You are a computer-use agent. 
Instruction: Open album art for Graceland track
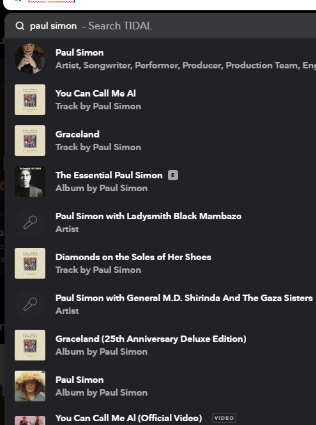click(30, 141)
